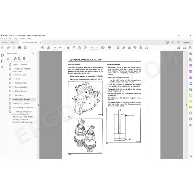Open the Adobe apps grid
The width and height of the screenshot is (193, 193).
pos(178,42)
